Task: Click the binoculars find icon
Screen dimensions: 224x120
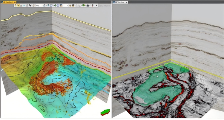Action: [73, 5]
